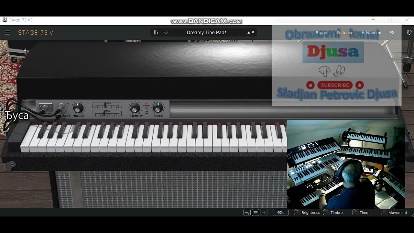
Task: Open the settings gear icon
Action: click(x=409, y=32)
